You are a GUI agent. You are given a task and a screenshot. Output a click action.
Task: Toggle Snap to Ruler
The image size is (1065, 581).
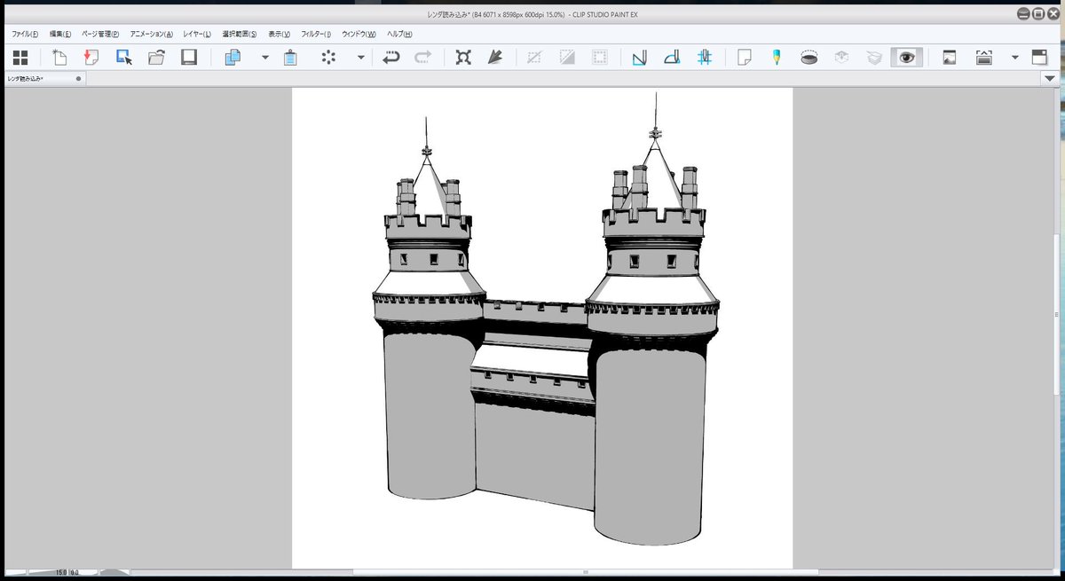pos(640,58)
